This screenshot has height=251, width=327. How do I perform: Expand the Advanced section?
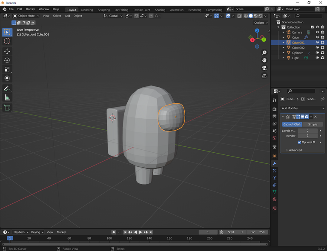(x=294, y=150)
